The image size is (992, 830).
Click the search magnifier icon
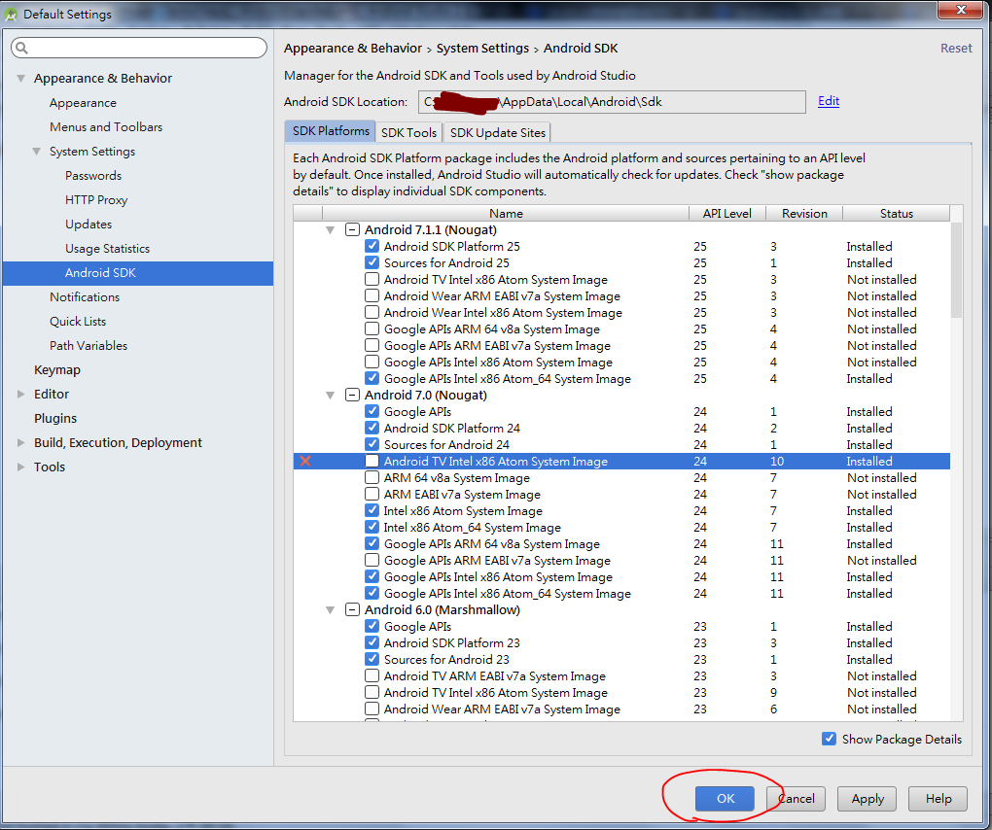tap(21, 48)
